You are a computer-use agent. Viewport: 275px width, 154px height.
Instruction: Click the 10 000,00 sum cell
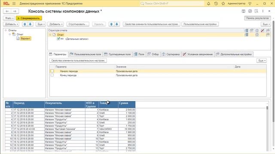(x=127, y=129)
